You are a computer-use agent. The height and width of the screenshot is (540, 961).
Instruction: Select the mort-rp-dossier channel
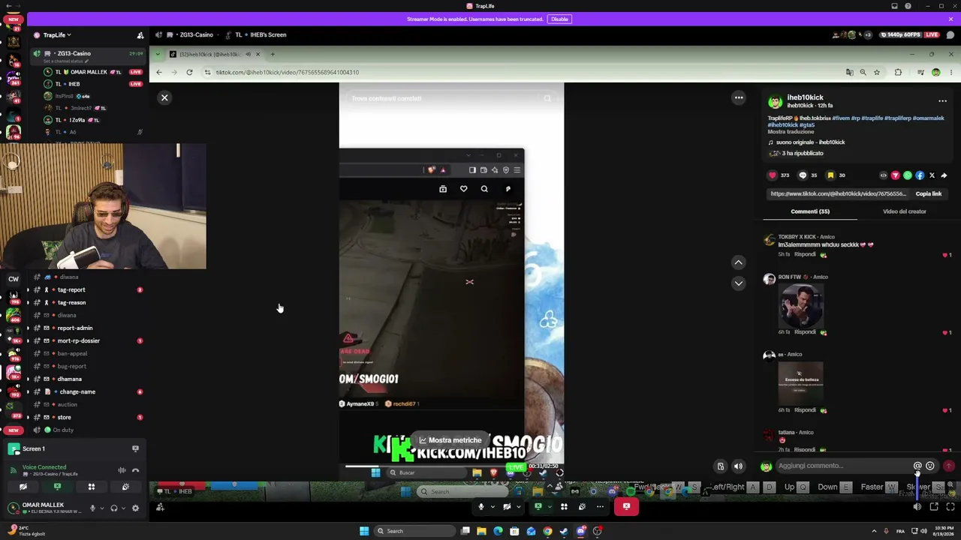[x=79, y=340]
